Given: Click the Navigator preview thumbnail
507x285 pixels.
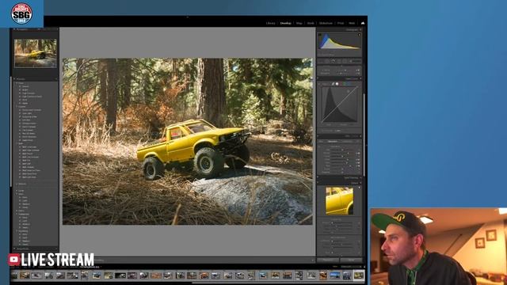Looking at the screenshot, I should [x=35, y=53].
